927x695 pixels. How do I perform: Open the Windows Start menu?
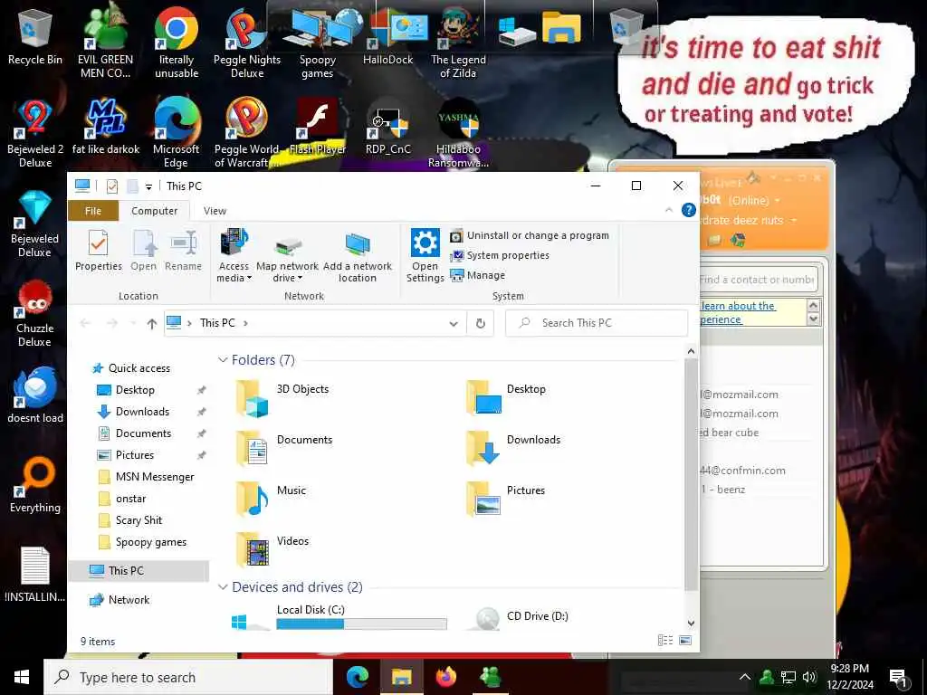(22, 677)
